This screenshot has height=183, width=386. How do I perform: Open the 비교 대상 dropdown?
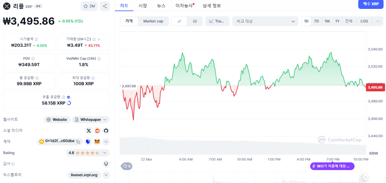(x=265, y=21)
